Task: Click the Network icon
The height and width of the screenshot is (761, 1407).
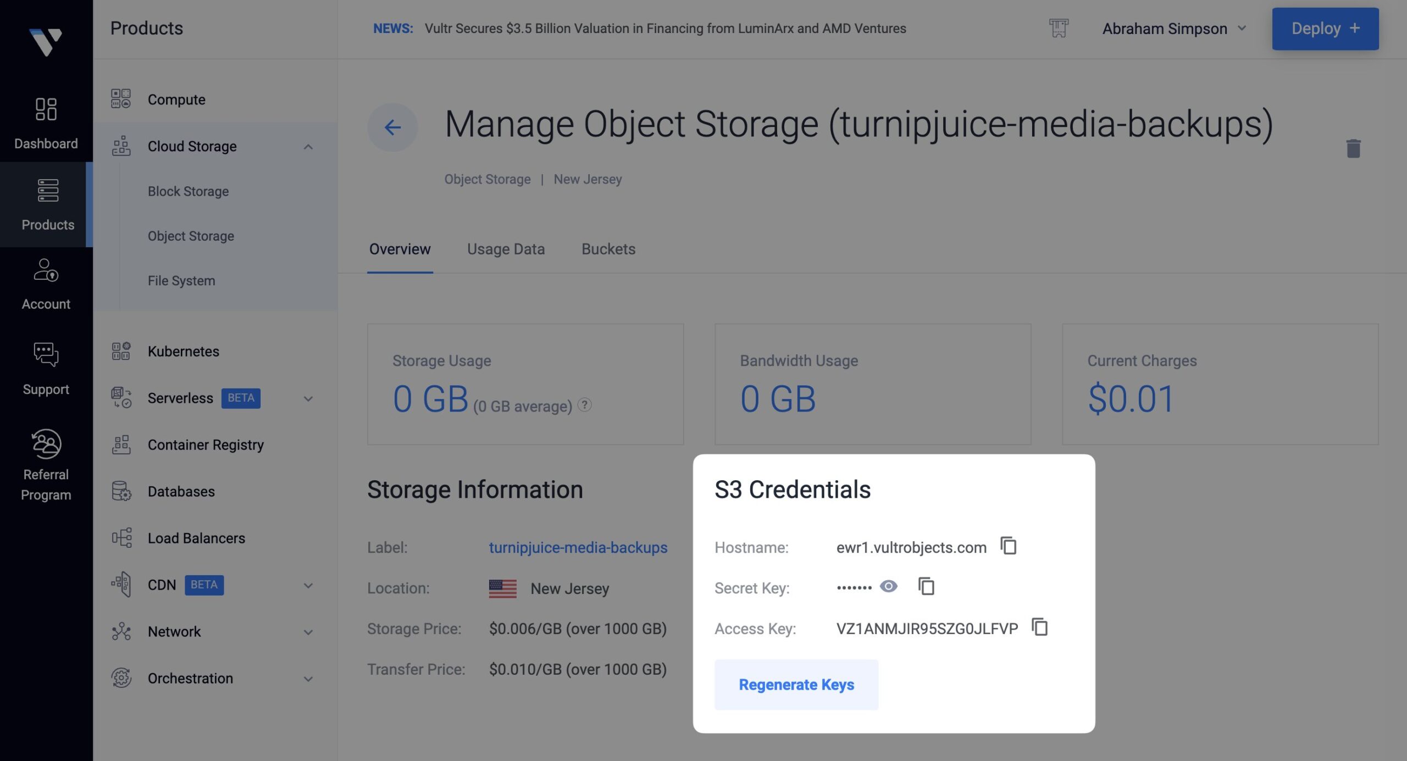Action: click(x=121, y=631)
